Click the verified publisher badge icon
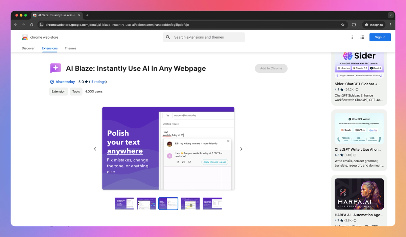 tap(52, 82)
